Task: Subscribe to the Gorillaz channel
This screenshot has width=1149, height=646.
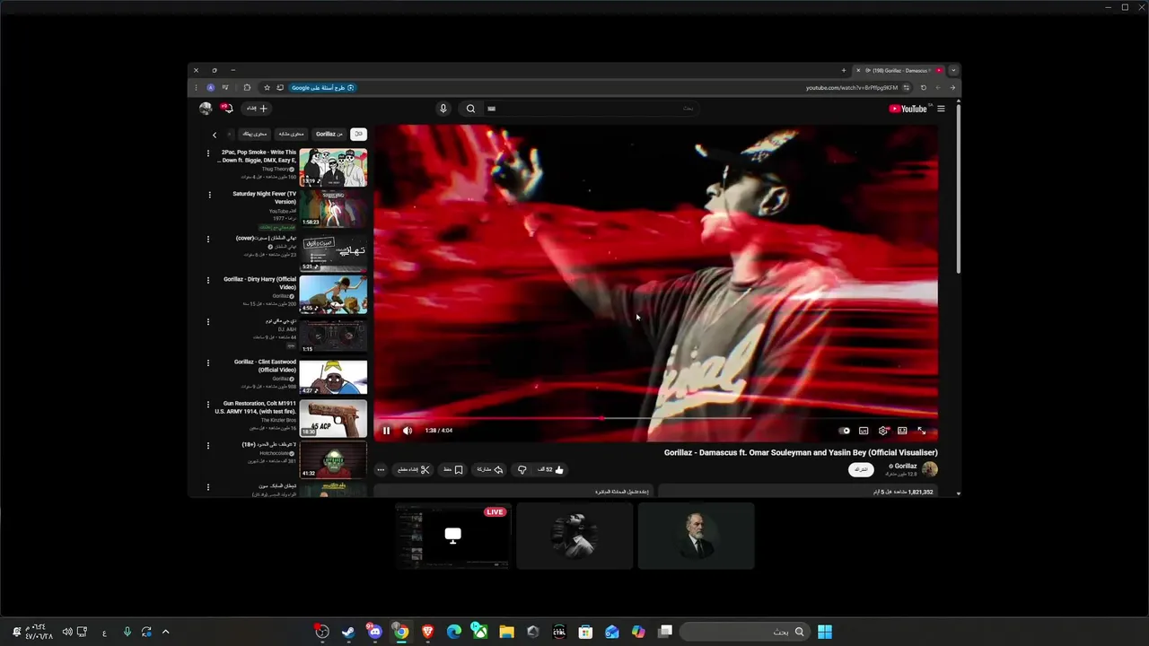Action: tap(861, 469)
